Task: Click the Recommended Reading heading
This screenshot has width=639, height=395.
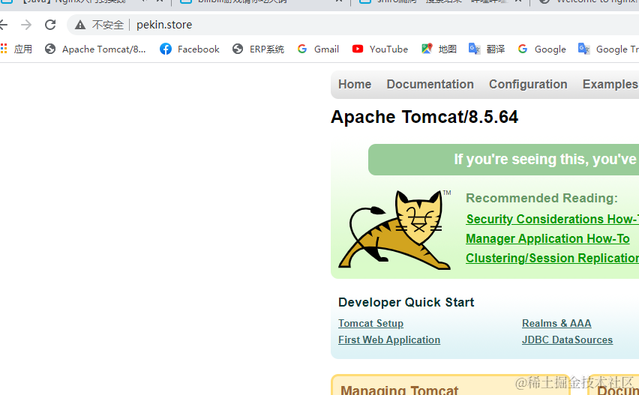Action: click(541, 199)
